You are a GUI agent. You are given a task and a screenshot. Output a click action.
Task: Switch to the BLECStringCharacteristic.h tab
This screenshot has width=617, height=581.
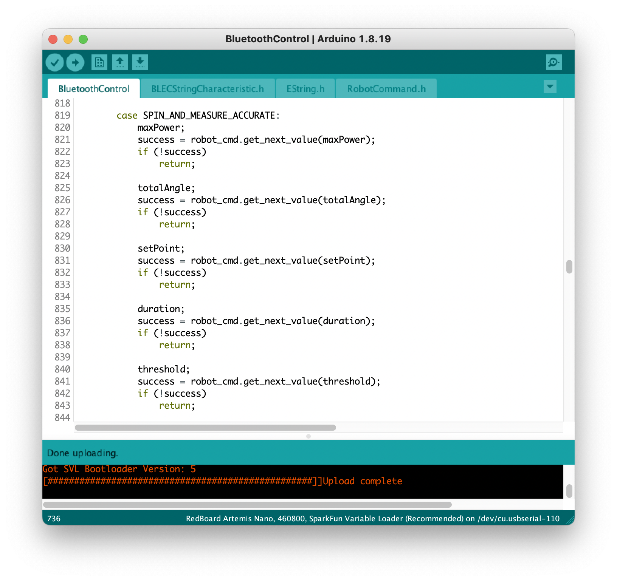point(208,89)
